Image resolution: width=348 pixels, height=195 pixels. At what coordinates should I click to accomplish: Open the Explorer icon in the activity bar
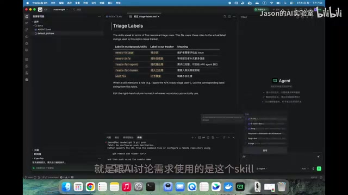[27, 17]
